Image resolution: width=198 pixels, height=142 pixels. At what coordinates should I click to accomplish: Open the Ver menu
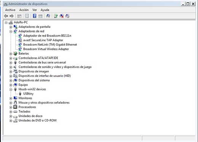point(35,10)
